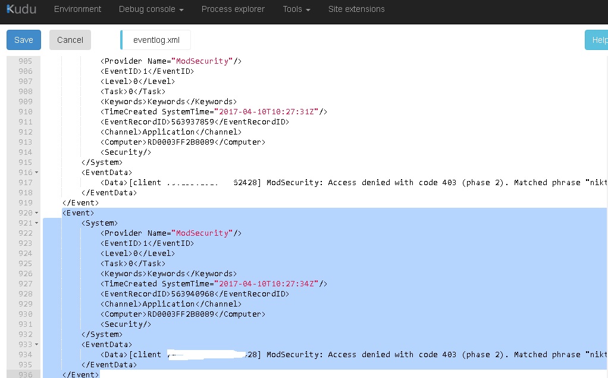Click the closing System tag on line 915

coord(102,163)
